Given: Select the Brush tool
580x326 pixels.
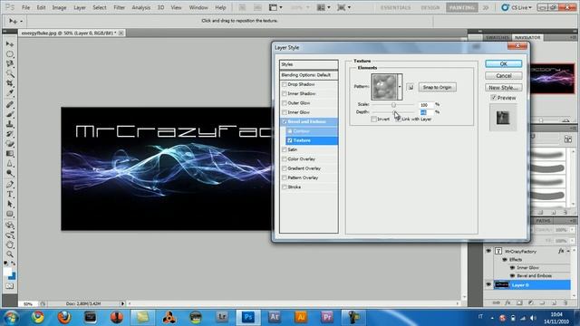Looking at the screenshot, I should 10,115.
